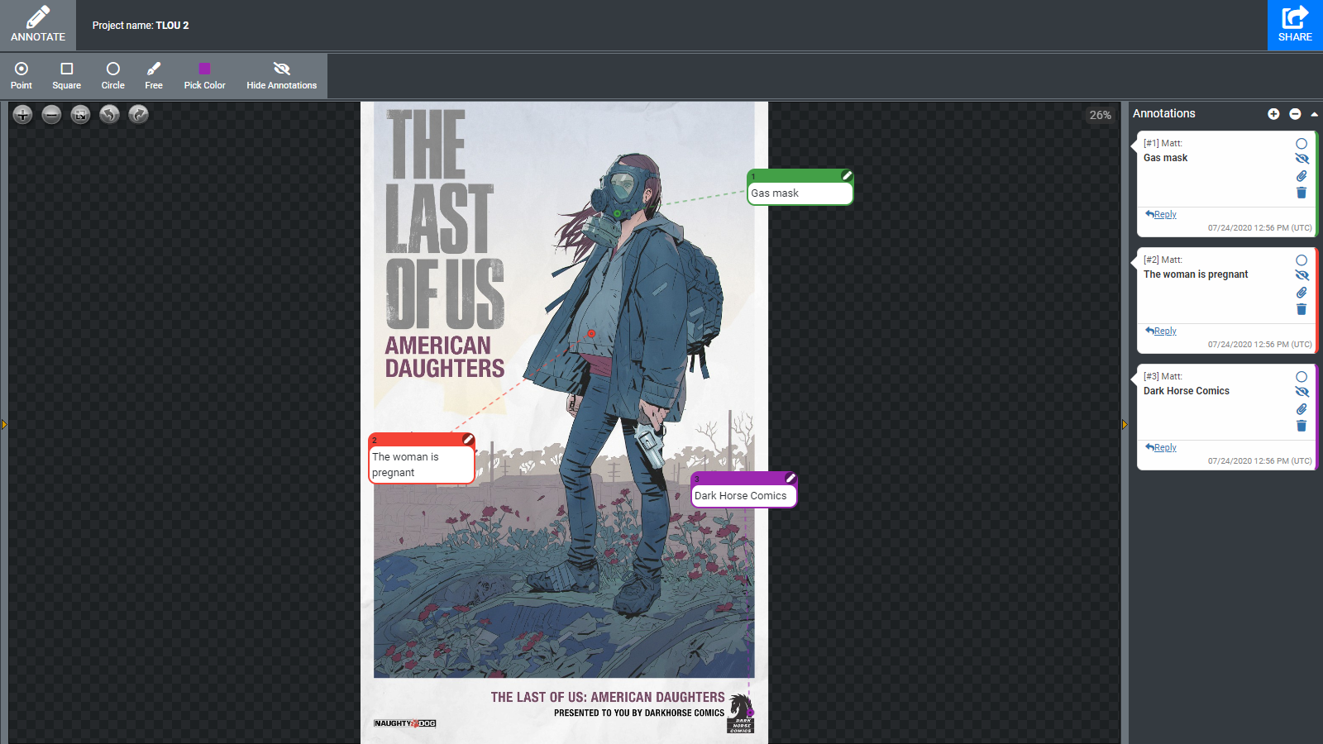
Task: Click Gas mask text in annotations list
Action: point(1165,158)
